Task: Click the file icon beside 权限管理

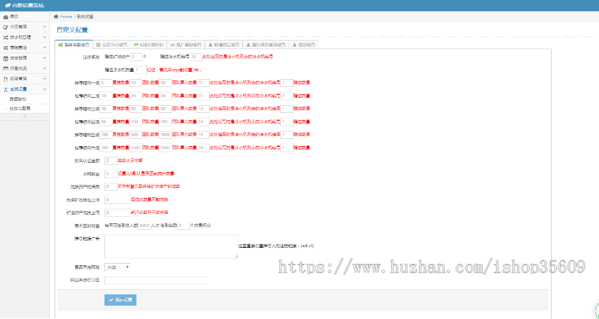Action: click(5, 78)
